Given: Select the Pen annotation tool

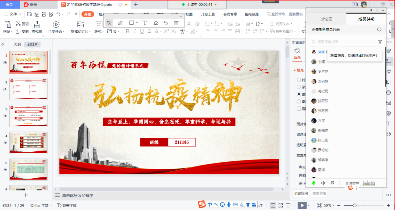Looking at the screenshot, I should click(x=120, y=22).
